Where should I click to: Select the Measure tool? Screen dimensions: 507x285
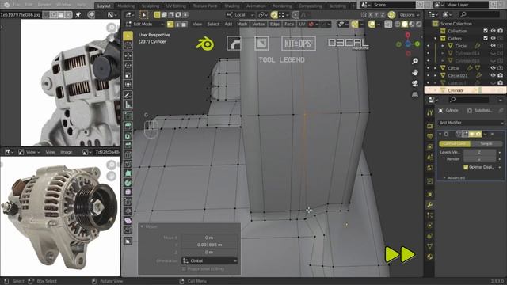128,104
